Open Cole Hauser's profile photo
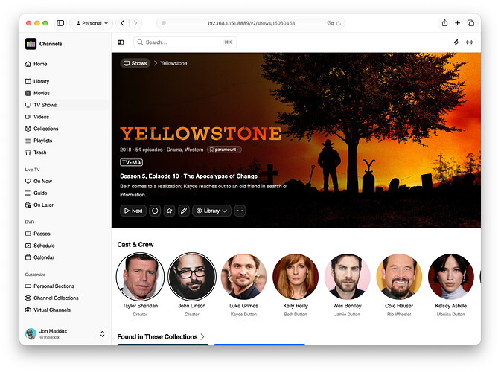The height and width of the screenshot is (372, 501). [399, 277]
